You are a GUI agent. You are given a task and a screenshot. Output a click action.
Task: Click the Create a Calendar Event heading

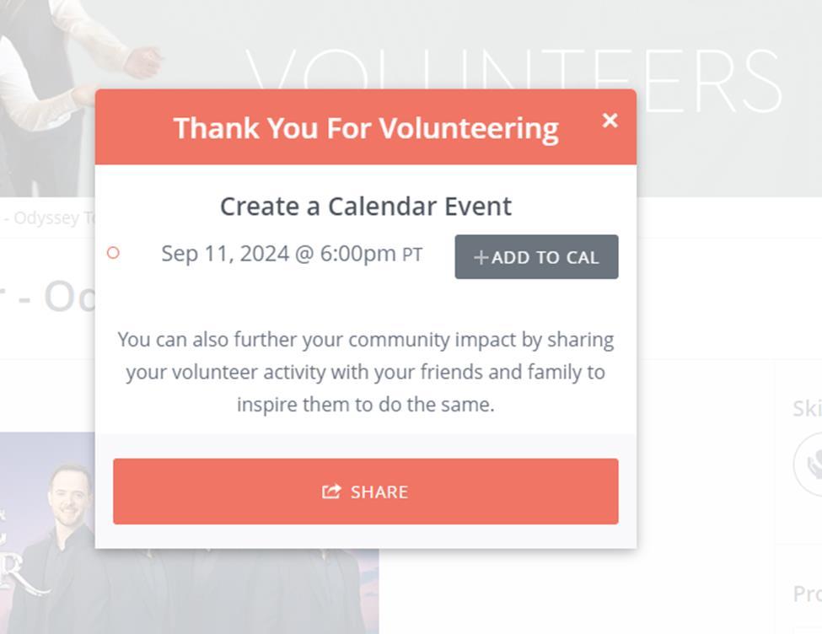[366, 207]
